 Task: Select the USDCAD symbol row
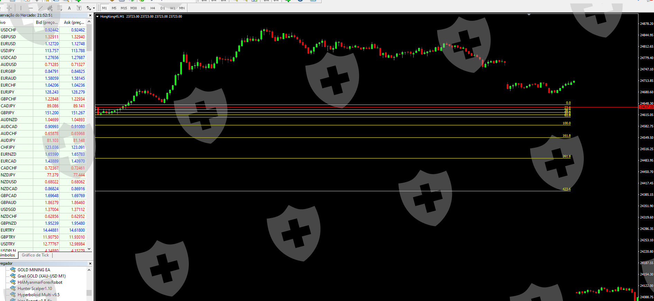point(43,58)
